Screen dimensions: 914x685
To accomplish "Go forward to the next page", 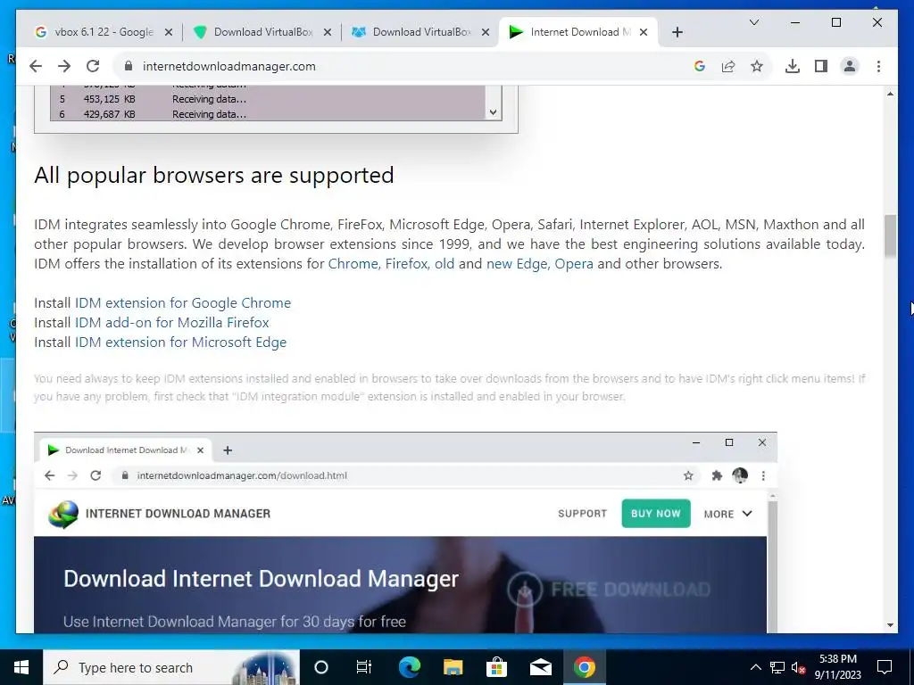I will 64,66.
